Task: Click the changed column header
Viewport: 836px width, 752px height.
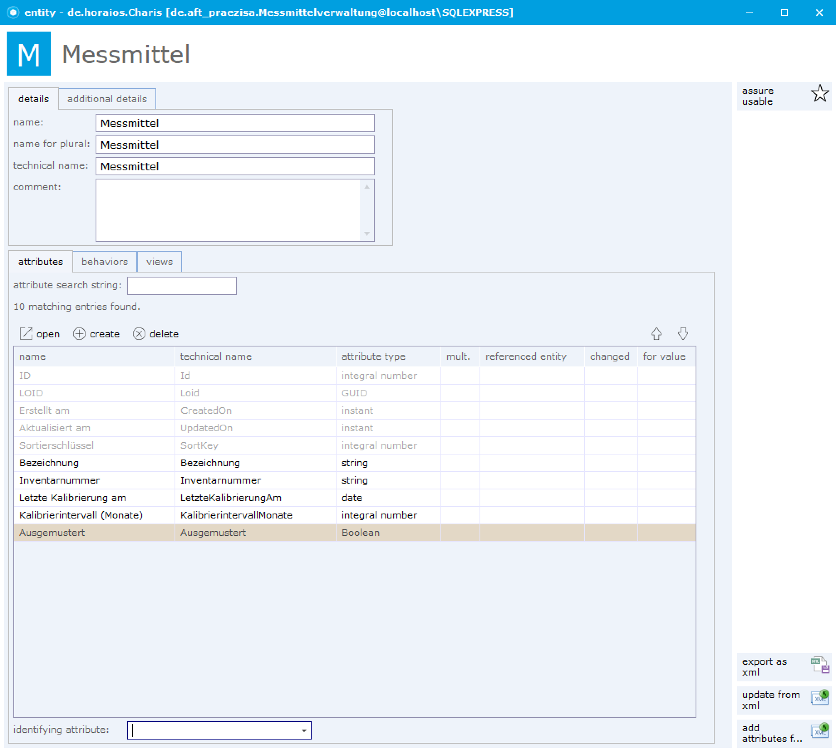Action: tap(611, 356)
